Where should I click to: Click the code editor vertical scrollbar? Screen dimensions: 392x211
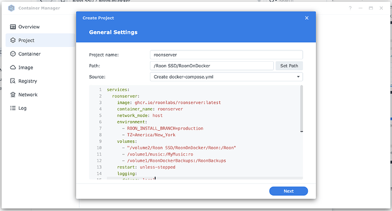[302, 109]
